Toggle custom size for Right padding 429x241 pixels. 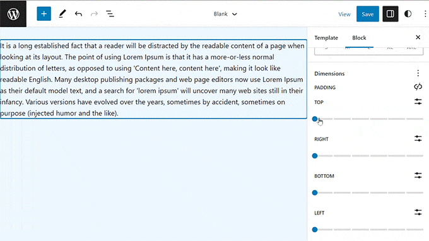tap(418, 139)
